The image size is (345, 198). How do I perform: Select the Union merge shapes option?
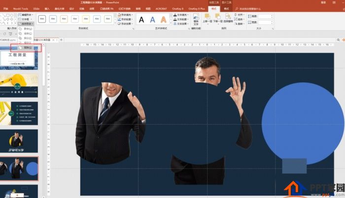pos(26,29)
